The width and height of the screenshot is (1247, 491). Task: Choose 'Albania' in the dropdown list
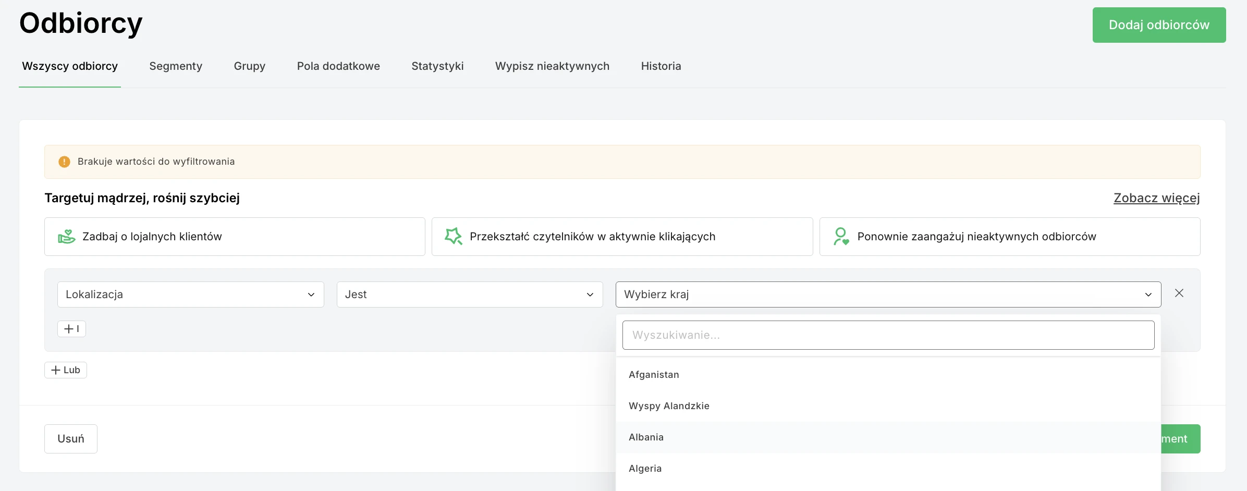(x=646, y=437)
